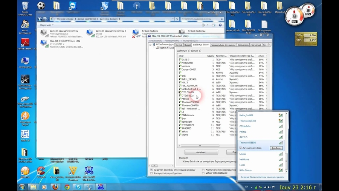Open the NetFaster IAD Cracker folder icon
Screen dimensions: 339x191
pyautogui.click(x=25, y=155)
